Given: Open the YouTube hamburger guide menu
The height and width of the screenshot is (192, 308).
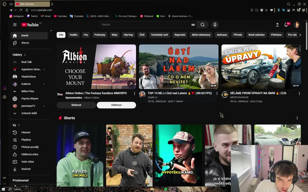Looking at the screenshot, I should (15, 25).
